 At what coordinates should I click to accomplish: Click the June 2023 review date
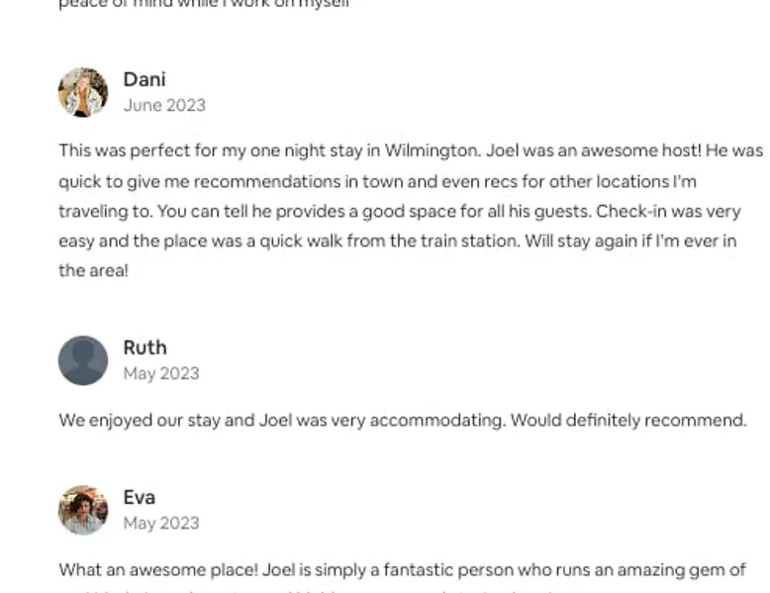164,105
